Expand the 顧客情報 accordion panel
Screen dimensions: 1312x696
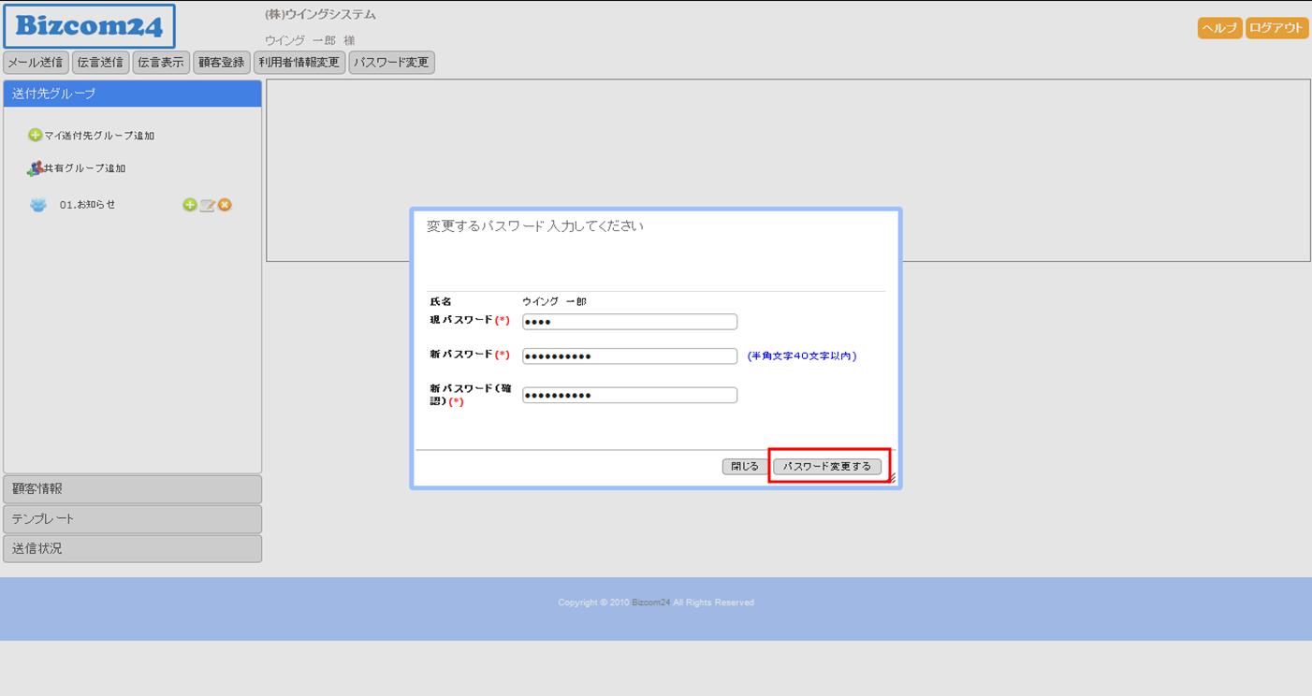pos(132,488)
